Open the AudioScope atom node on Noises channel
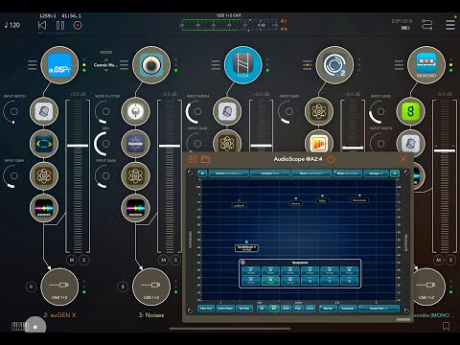 (x=136, y=175)
